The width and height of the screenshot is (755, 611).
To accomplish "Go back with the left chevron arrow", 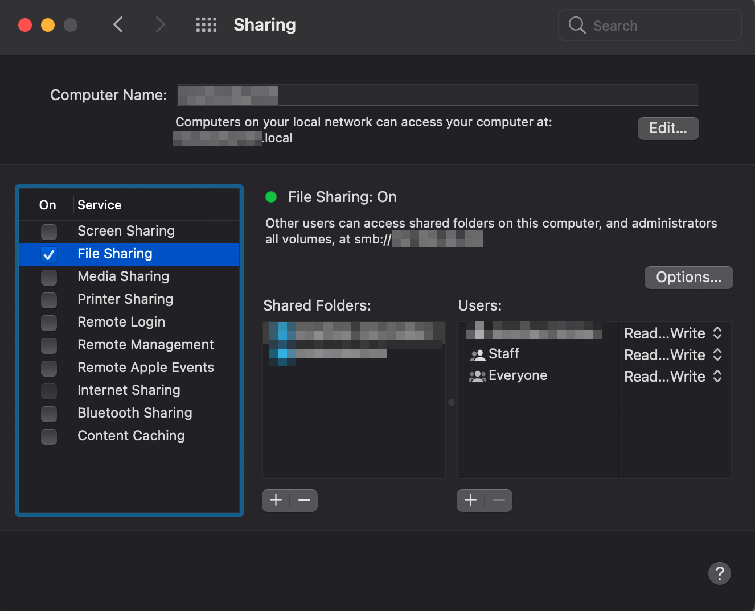I will coord(118,24).
